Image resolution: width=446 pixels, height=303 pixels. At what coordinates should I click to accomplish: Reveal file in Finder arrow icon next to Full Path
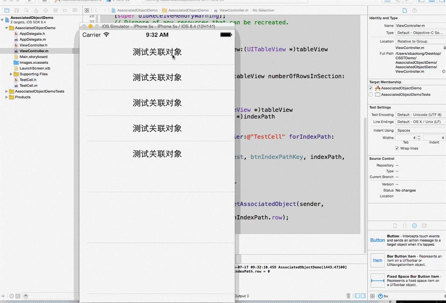(x=444, y=71)
